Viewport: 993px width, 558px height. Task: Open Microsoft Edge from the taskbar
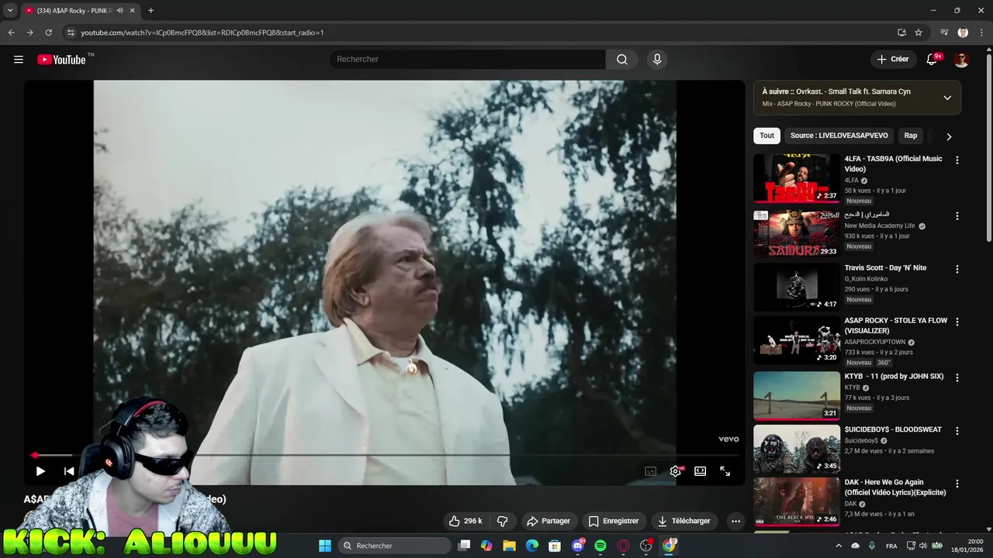pyautogui.click(x=532, y=546)
